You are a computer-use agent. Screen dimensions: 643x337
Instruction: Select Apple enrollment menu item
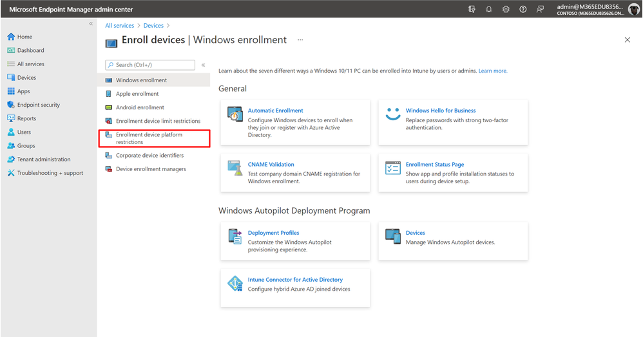tap(154, 94)
